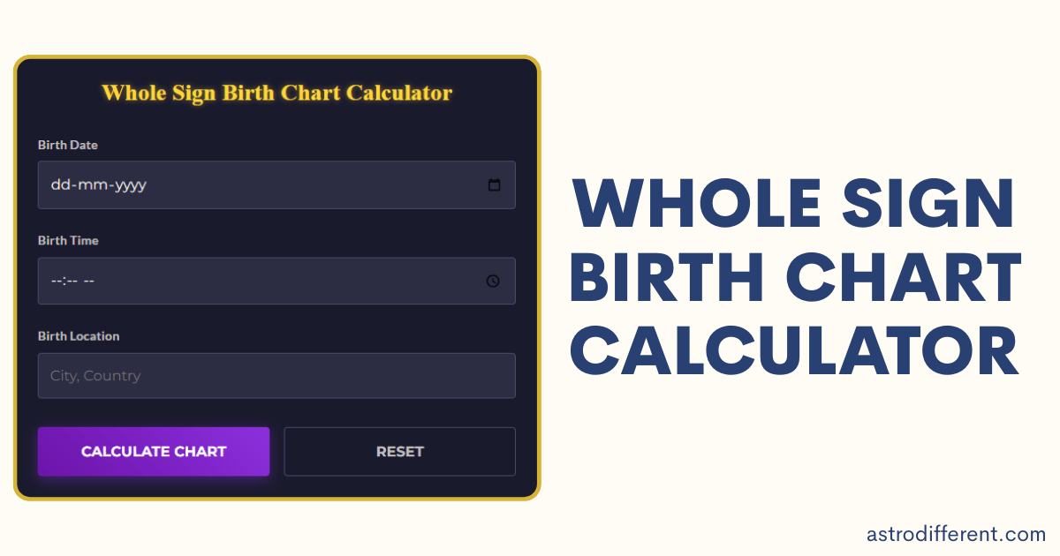Viewport: 1060px width, 556px height.
Task: Open the Birth Time clock picker icon
Action: [493, 281]
